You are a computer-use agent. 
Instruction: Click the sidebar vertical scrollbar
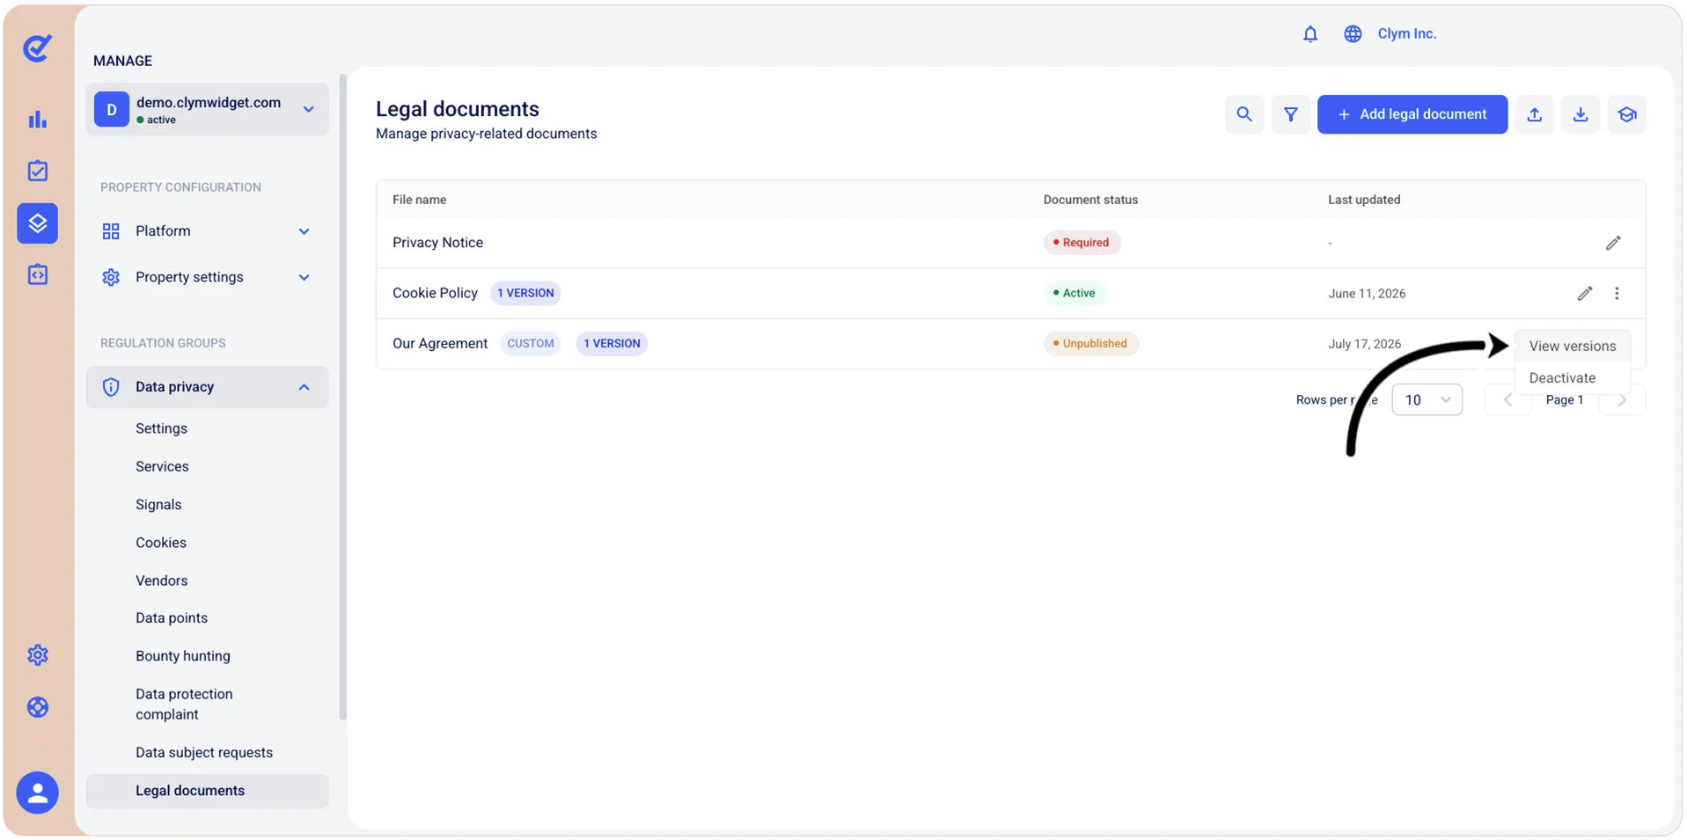342,398
